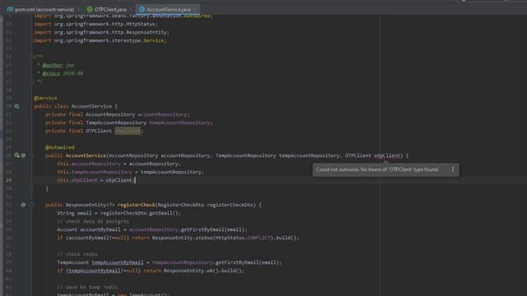Close the pom.xml tab
The width and height of the screenshot is (527, 296).
tap(78, 9)
